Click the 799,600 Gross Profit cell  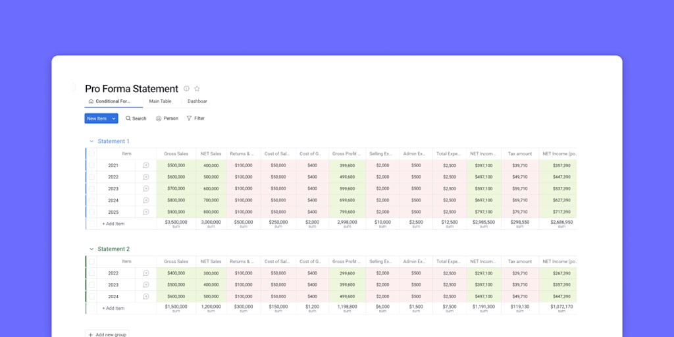pyautogui.click(x=347, y=212)
